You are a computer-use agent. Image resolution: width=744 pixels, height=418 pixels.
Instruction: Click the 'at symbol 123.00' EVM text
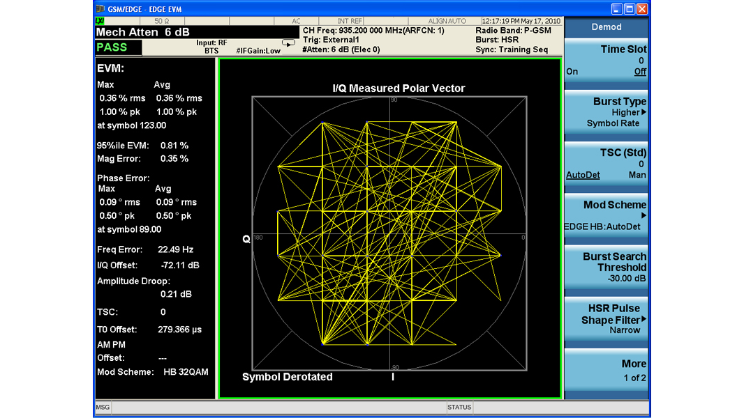(131, 125)
